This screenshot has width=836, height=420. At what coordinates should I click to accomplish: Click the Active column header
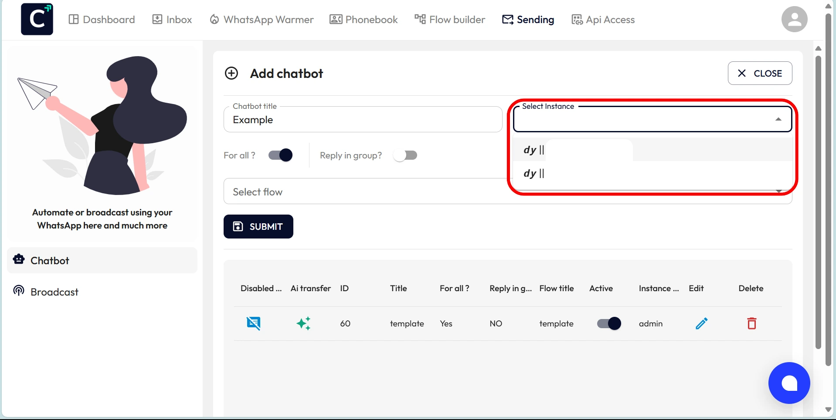(x=601, y=288)
